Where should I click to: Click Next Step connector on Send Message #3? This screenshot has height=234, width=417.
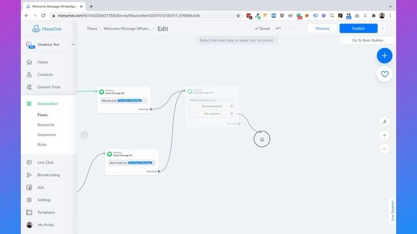tap(239, 123)
